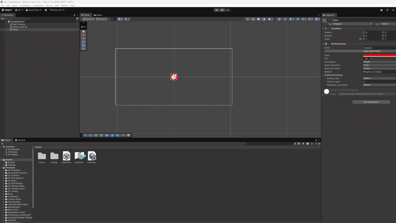The height and width of the screenshot is (223, 396).
Task: Open the scene grid visibility options
Action: 305,19
